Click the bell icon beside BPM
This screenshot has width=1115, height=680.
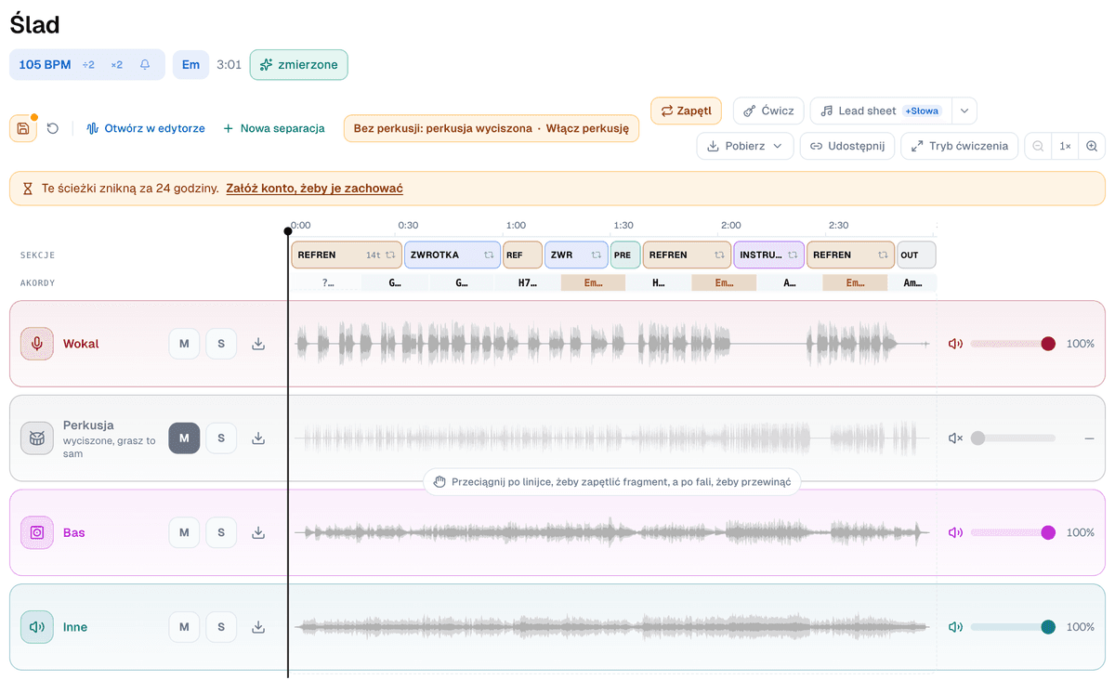(x=145, y=65)
